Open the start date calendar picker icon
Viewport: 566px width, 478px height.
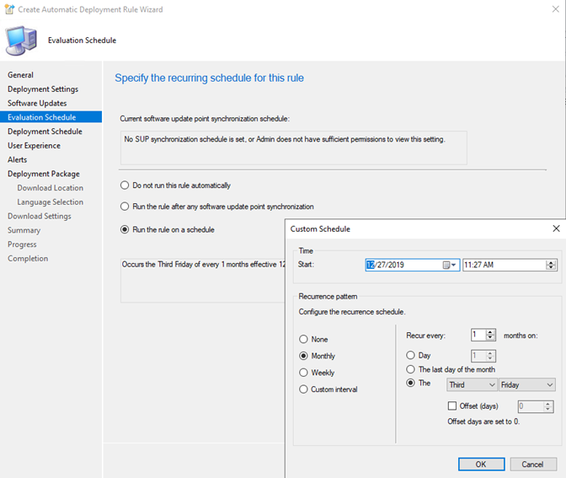[449, 266]
